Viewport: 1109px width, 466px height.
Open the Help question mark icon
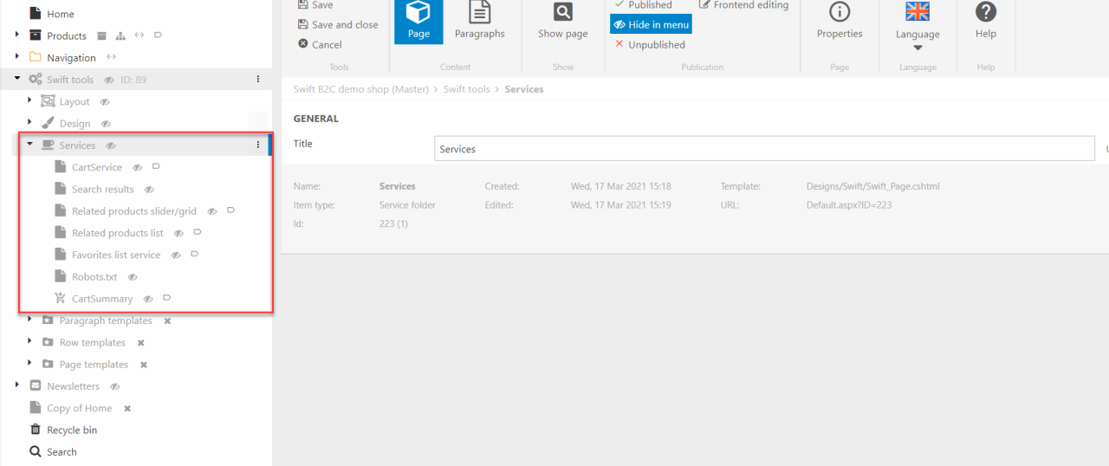(985, 12)
